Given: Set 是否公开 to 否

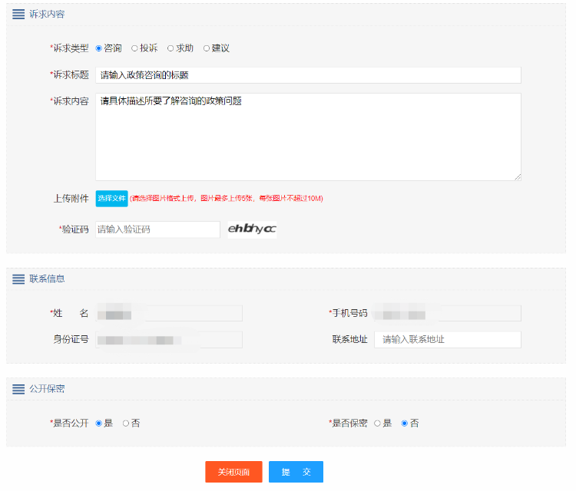Looking at the screenshot, I should [x=126, y=423].
